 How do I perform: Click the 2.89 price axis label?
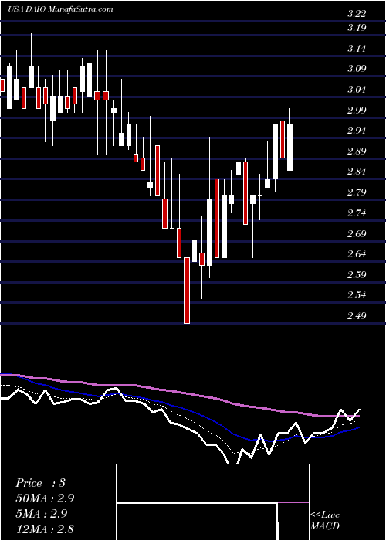pyautogui.click(x=357, y=151)
